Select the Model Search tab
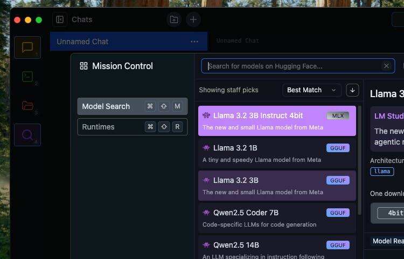404x259 pixels. [x=133, y=106]
